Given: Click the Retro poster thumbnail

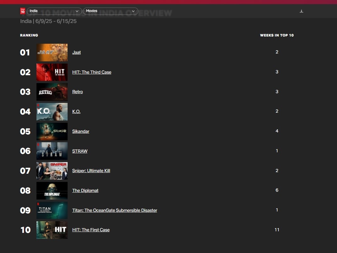Looking at the screenshot, I should click(52, 92).
